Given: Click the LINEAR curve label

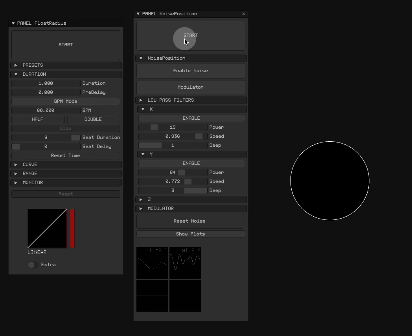Looking at the screenshot, I should (37, 252).
